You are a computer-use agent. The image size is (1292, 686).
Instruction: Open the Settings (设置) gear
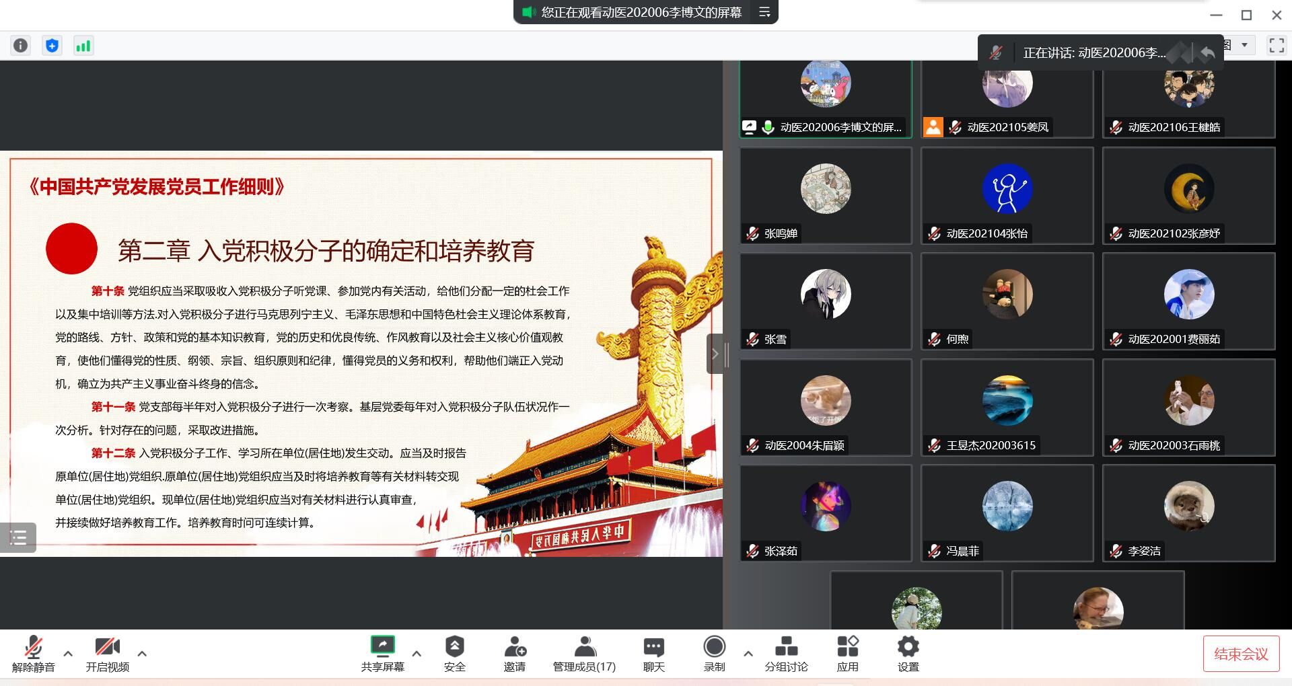coord(908,653)
